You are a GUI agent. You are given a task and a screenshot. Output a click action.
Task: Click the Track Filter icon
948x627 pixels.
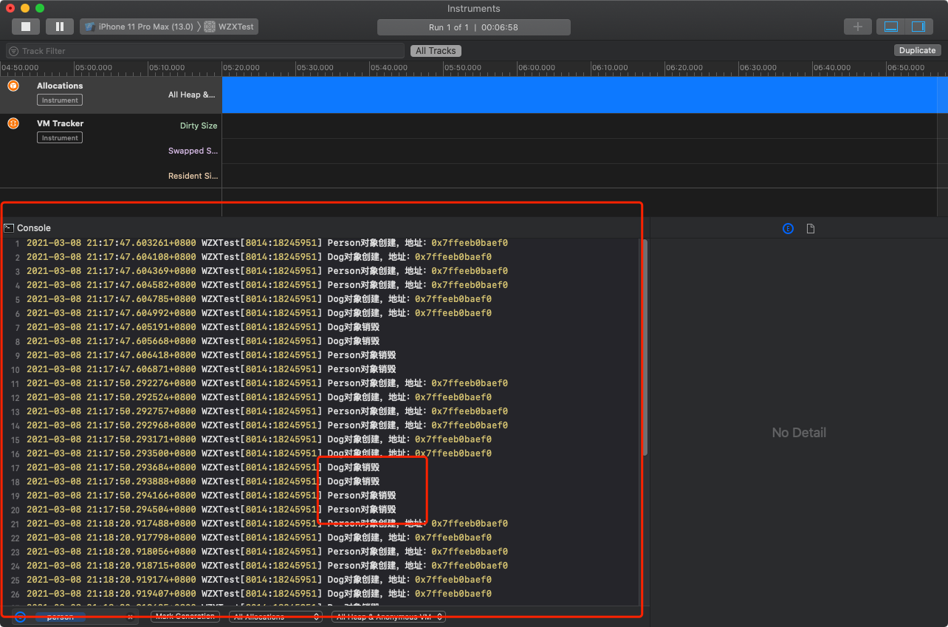(x=14, y=51)
